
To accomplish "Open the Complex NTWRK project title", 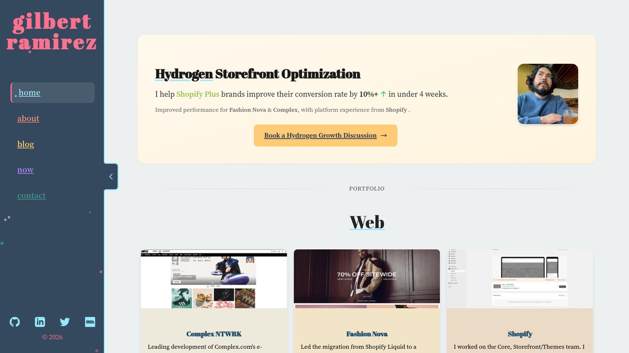I will (x=214, y=334).
